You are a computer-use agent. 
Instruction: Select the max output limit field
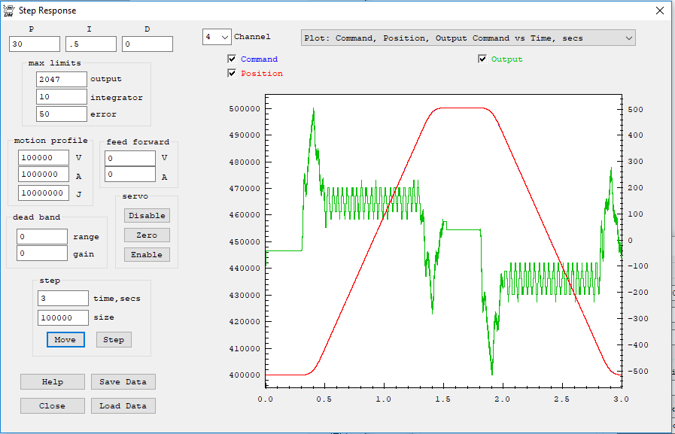tap(62, 79)
